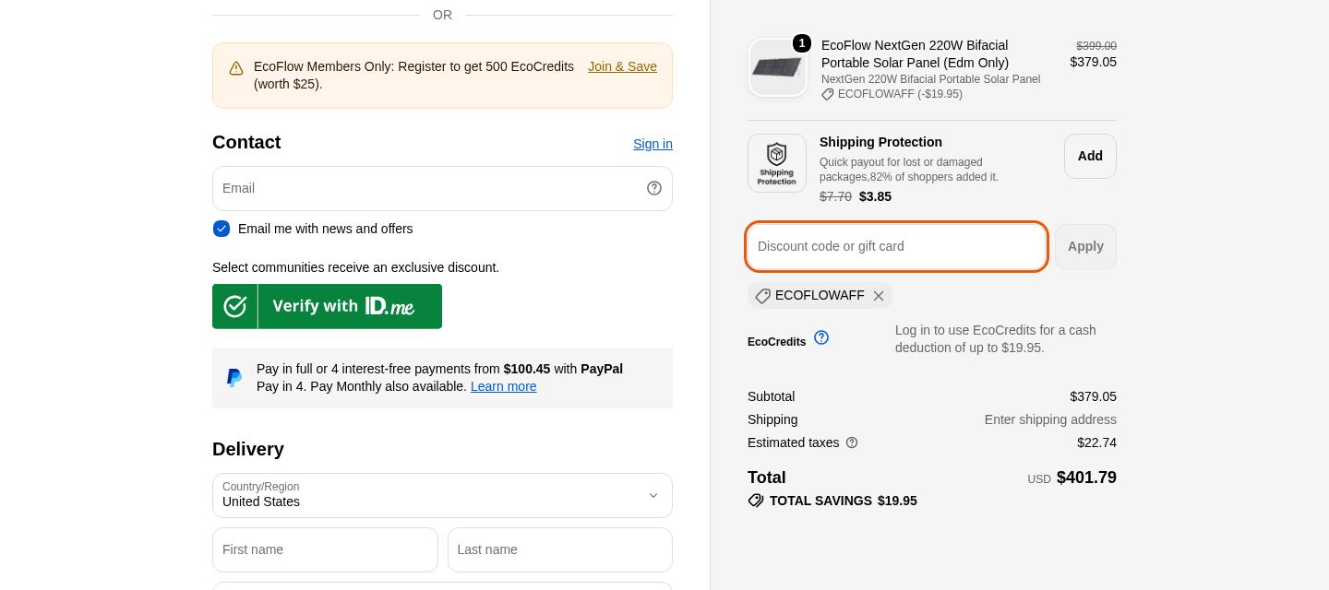
Task: Click the Estimated taxes help icon
Action: [x=852, y=443]
